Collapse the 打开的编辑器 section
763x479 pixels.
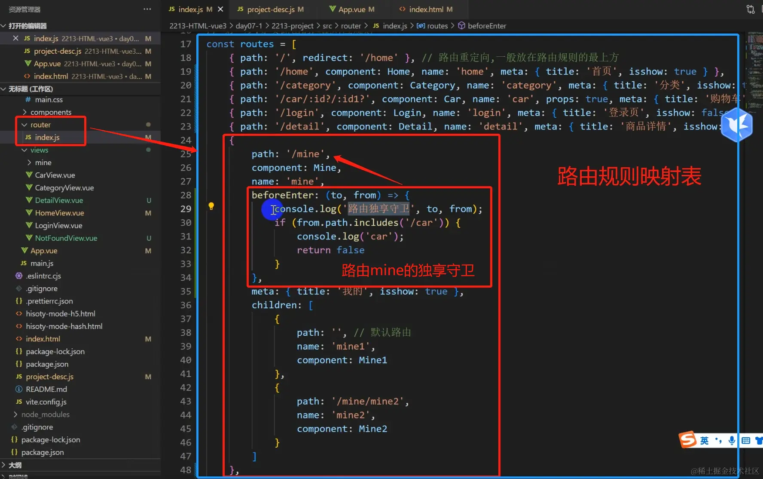tap(80, 26)
